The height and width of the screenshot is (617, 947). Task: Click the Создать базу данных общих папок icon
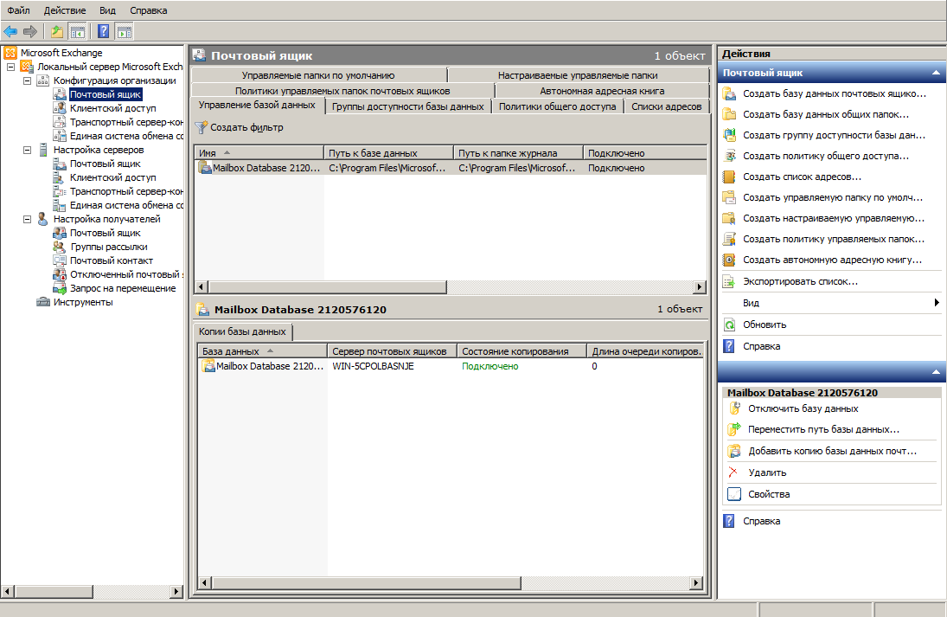tap(730, 114)
